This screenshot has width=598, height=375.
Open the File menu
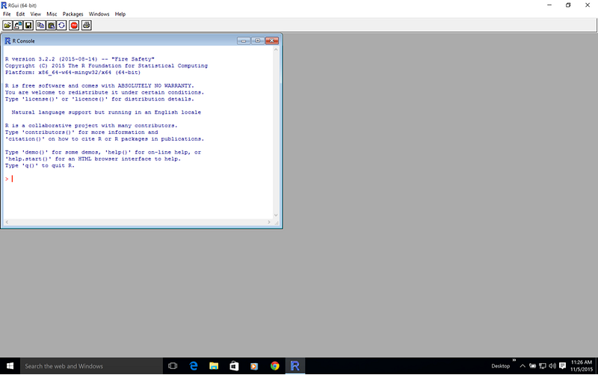(7, 14)
